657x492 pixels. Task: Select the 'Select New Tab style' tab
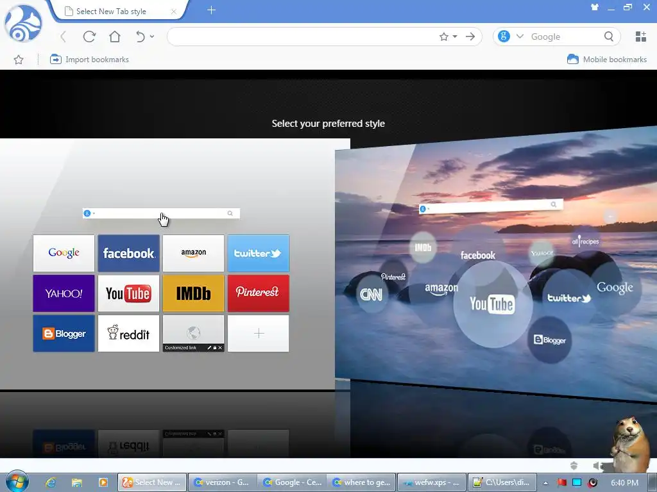117,12
